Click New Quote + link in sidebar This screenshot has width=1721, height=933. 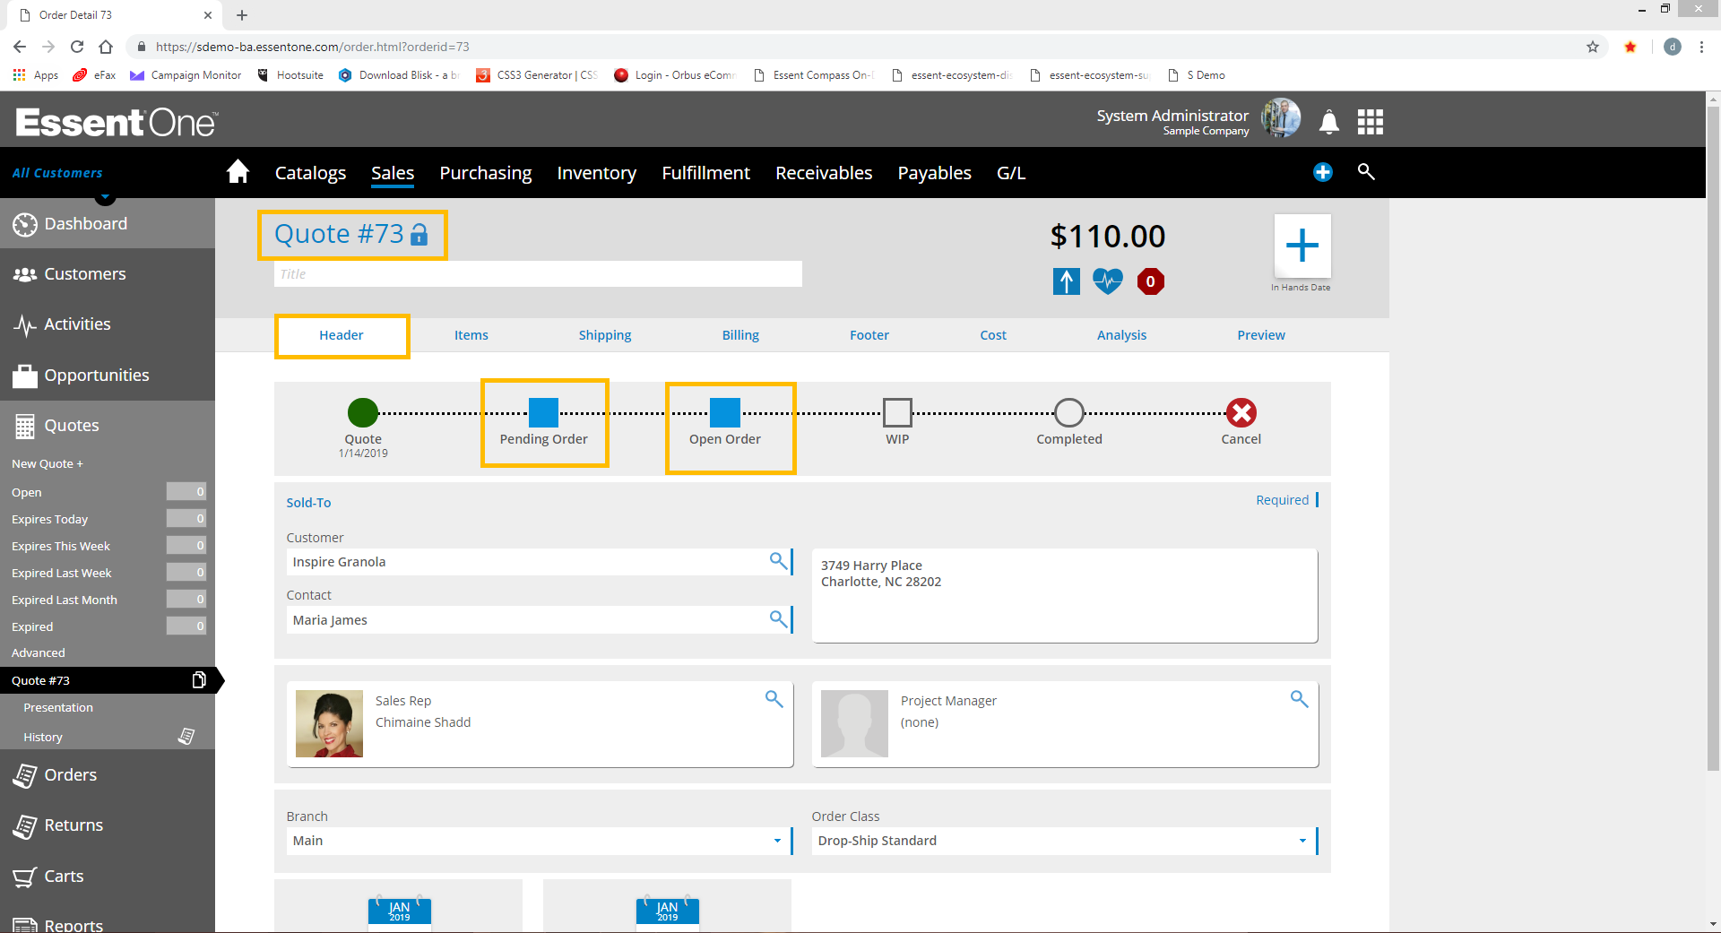(48, 463)
